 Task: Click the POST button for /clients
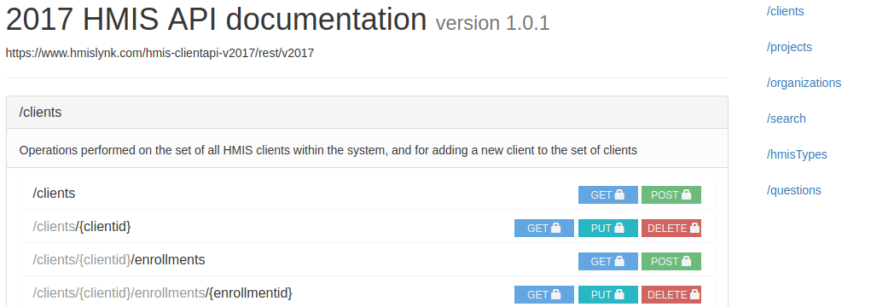point(671,194)
